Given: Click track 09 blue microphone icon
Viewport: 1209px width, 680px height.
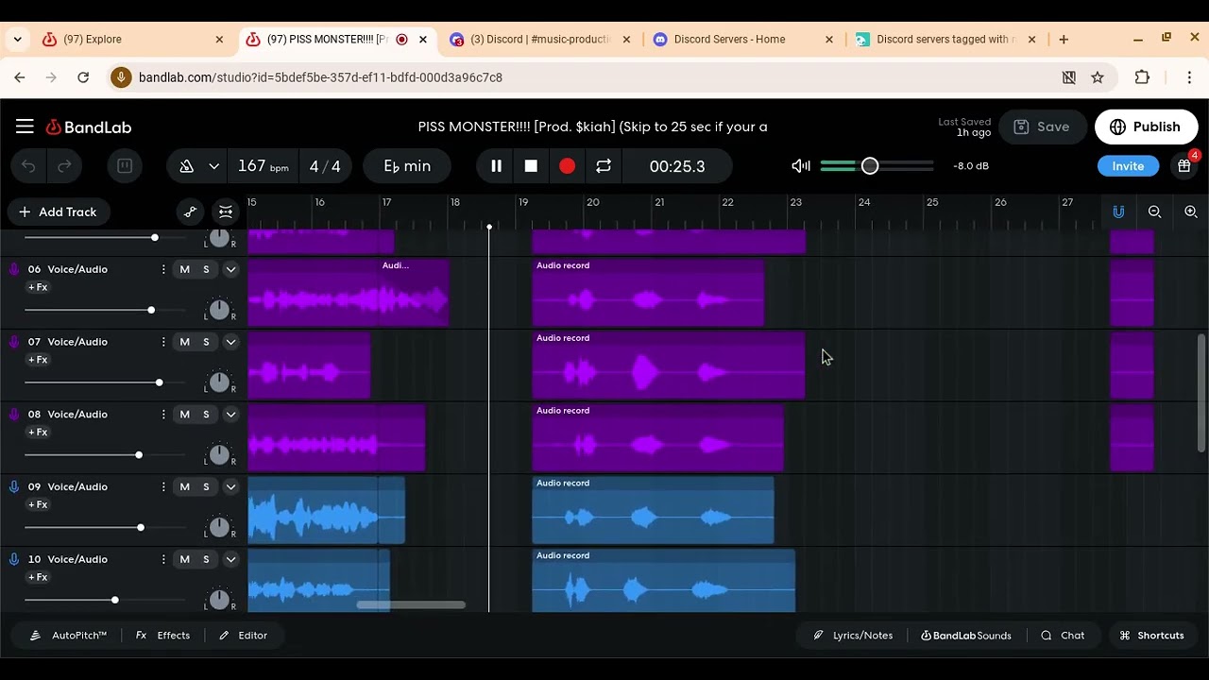Looking at the screenshot, I should pos(14,487).
